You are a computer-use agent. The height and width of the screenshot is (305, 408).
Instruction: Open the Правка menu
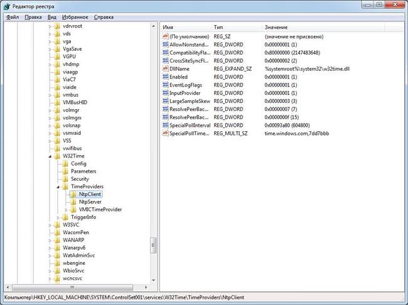point(33,17)
